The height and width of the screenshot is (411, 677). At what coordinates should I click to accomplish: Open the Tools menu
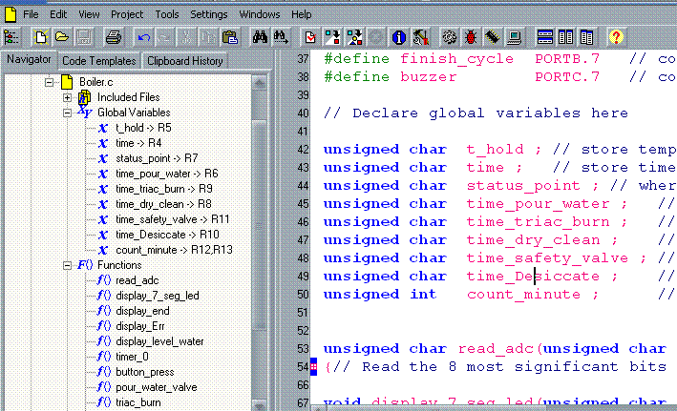pos(167,14)
